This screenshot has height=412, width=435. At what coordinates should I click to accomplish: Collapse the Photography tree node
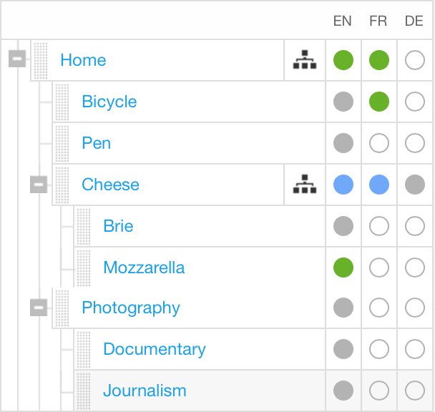pyautogui.click(x=39, y=308)
